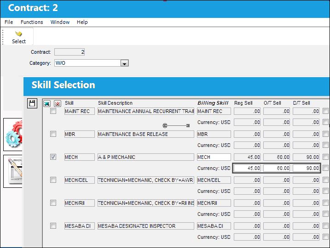Viewport: 330px width, 248px height.
Task: Check the MAINT REC skill checkbox
Action: click(x=53, y=111)
